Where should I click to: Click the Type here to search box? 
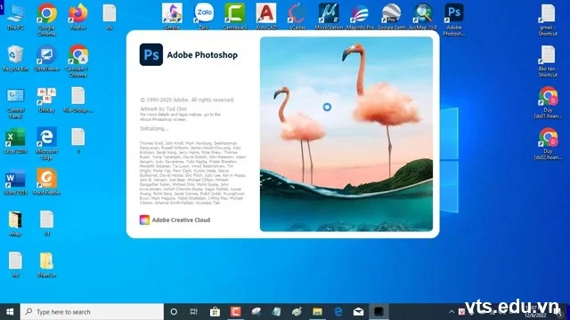click(x=92, y=312)
